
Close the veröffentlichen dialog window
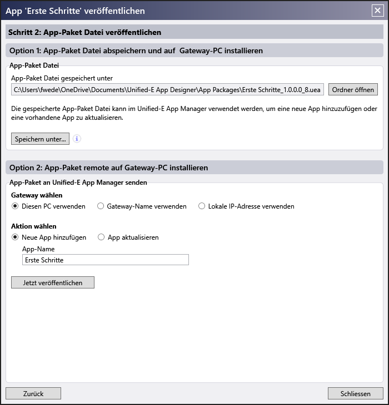(377, 11)
